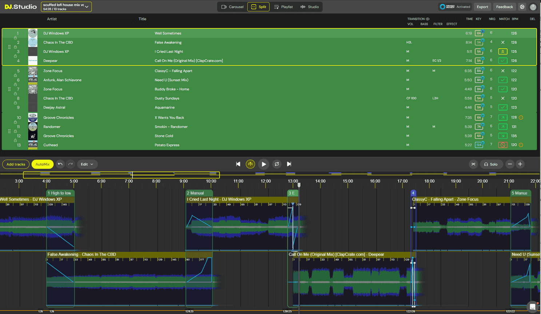Click the Export button
The height and width of the screenshot is (314, 541).
482,7
